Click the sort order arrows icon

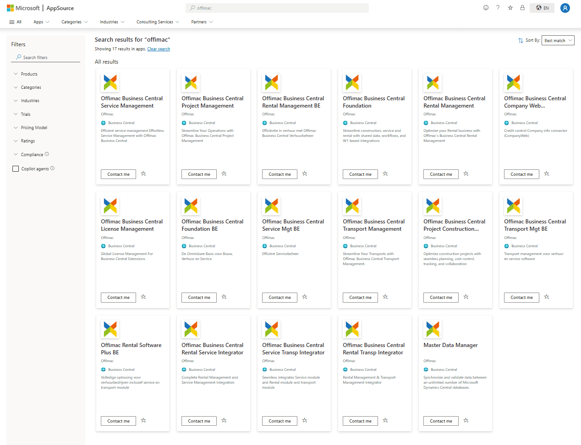click(x=521, y=40)
